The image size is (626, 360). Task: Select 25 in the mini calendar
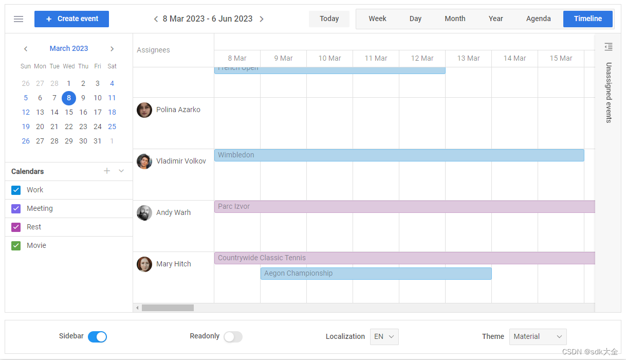(112, 127)
